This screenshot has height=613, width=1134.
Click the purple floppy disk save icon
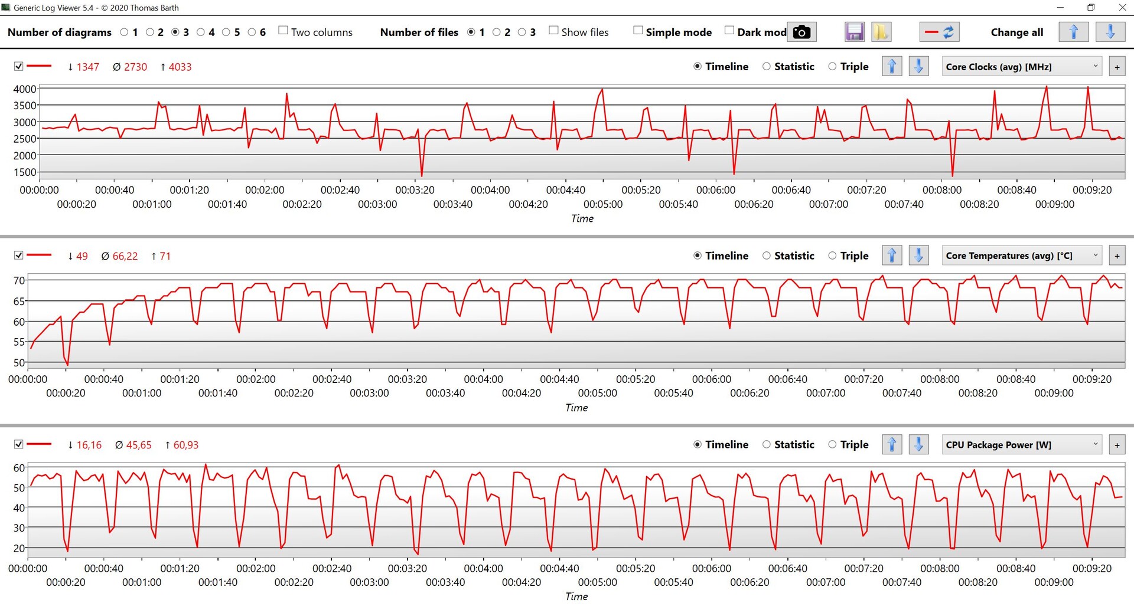[x=855, y=32]
